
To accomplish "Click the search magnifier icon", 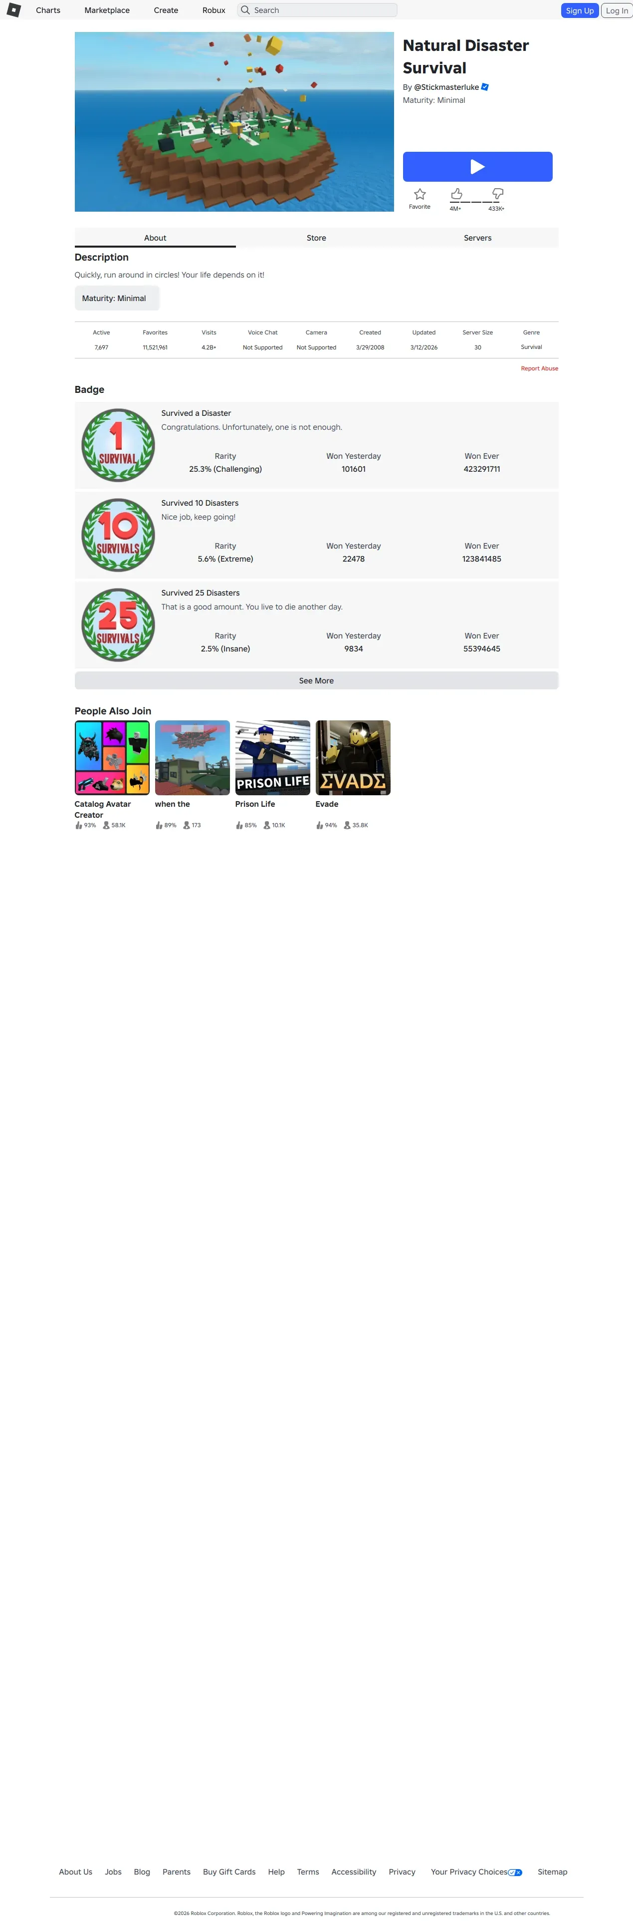I will [245, 9].
